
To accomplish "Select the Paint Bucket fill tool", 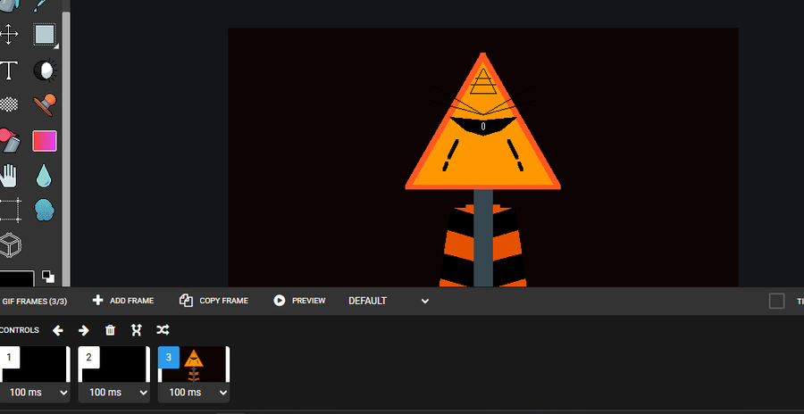I will pyautogui.click(x=9, y=140).
